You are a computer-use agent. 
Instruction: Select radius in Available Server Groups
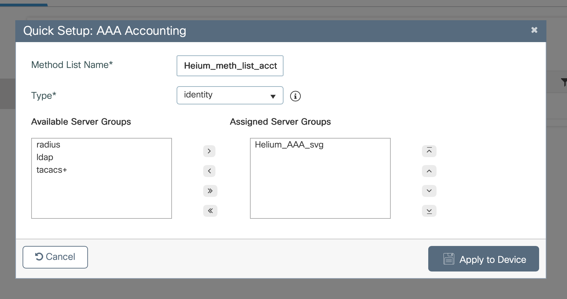point(48,145)
